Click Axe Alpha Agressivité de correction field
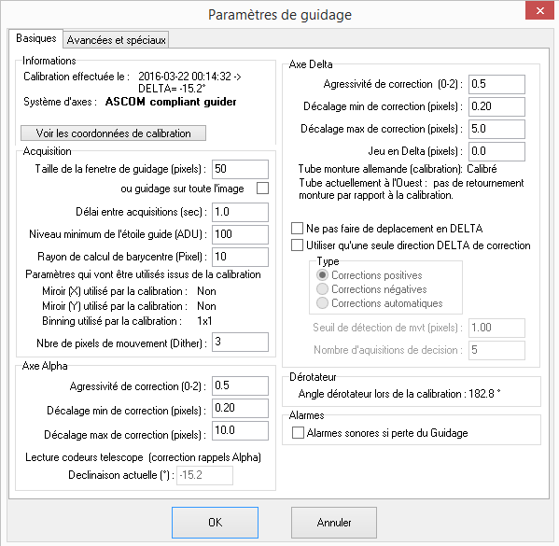Image resolution: width=559 pixels, height=546 pixels. pos(240,385)
